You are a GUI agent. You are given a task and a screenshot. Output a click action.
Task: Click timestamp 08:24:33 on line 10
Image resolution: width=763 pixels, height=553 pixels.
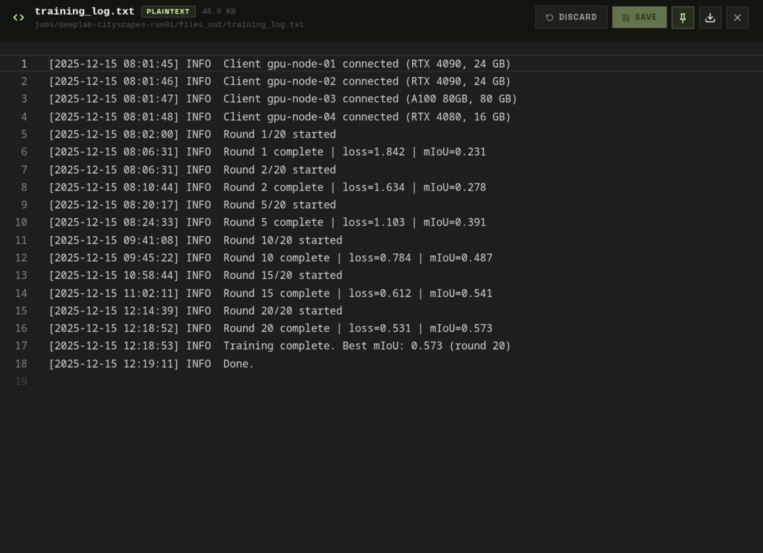tap(148, 222)
